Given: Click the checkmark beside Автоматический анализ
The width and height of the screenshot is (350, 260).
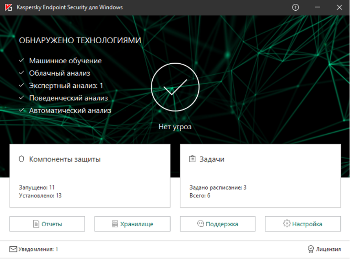Looking at the screenshot, I should 22,110.
